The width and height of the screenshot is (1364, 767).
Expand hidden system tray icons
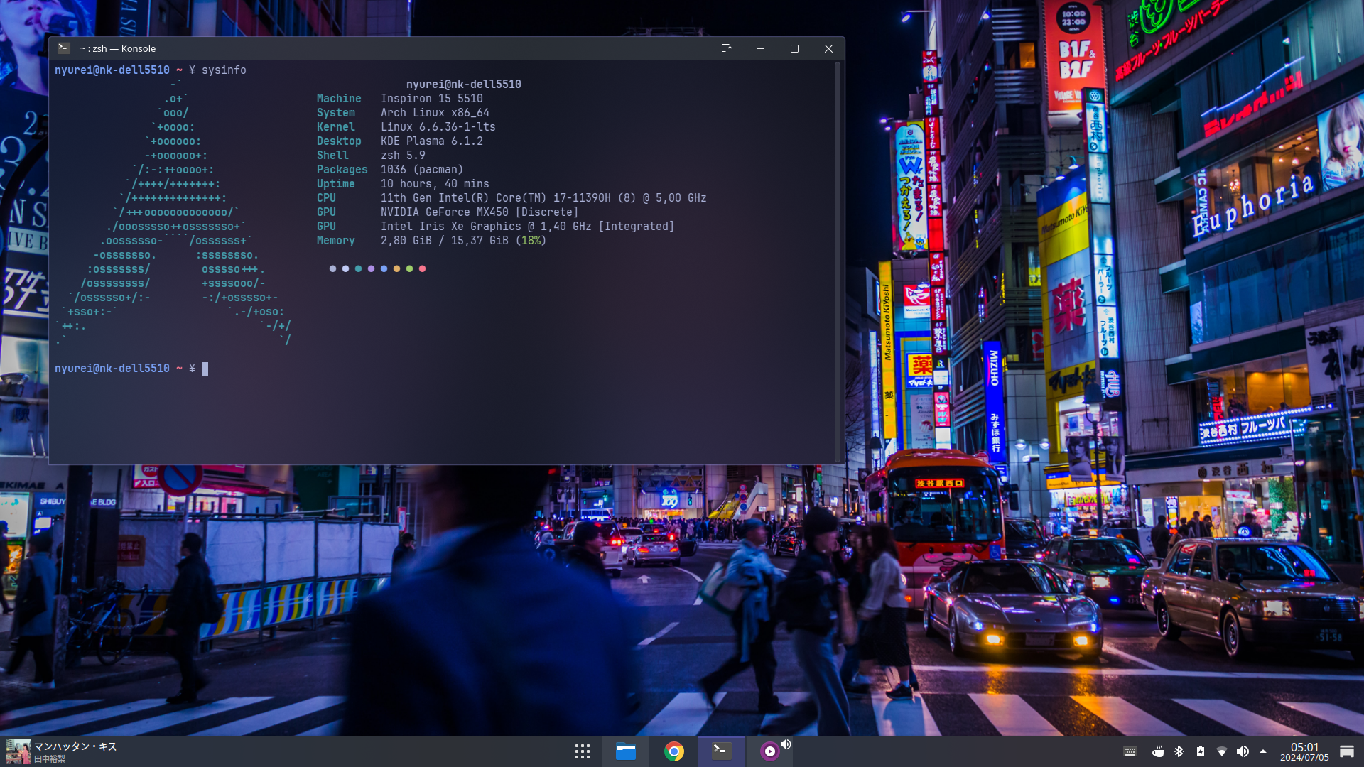tap(1263, 751)
